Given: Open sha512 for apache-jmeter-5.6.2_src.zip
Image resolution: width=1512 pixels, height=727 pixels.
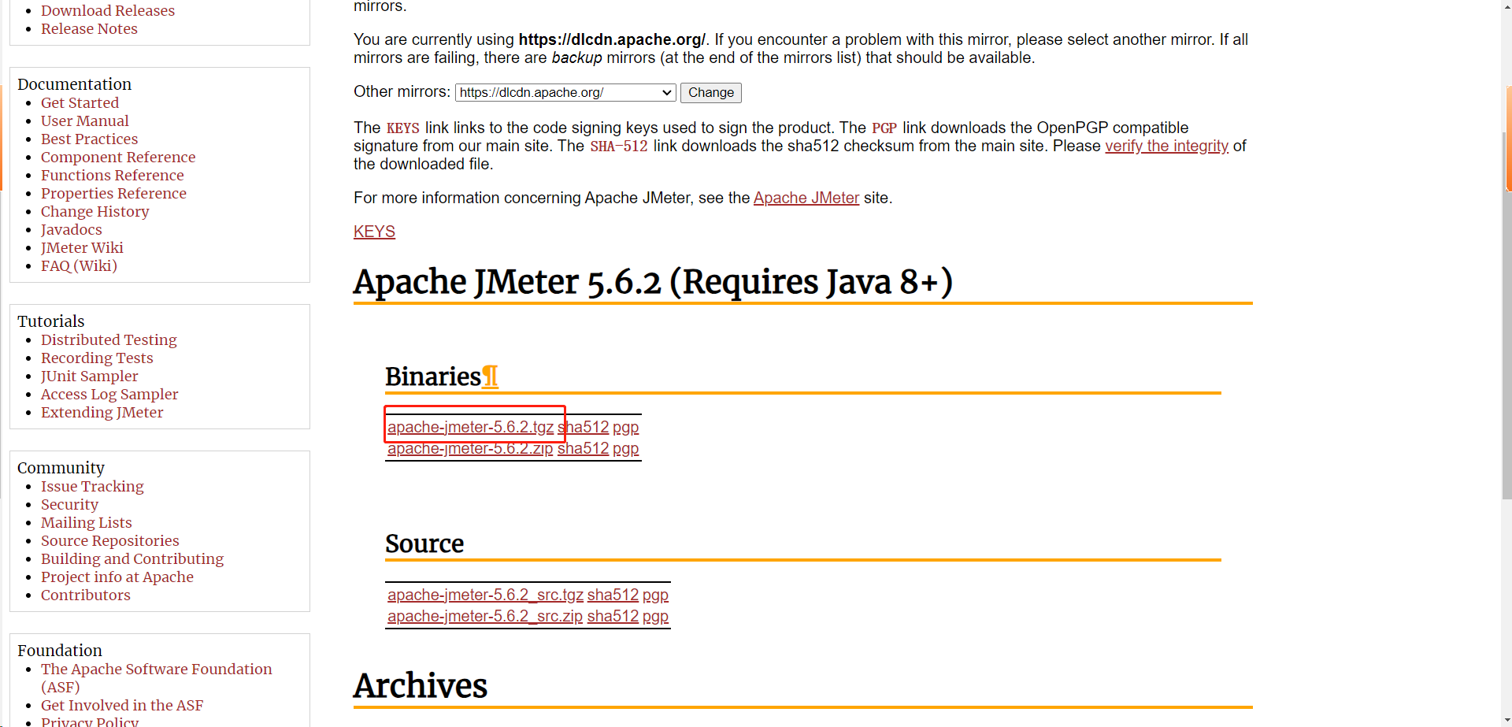Looking at the screenshot, I should pos(613,616).
